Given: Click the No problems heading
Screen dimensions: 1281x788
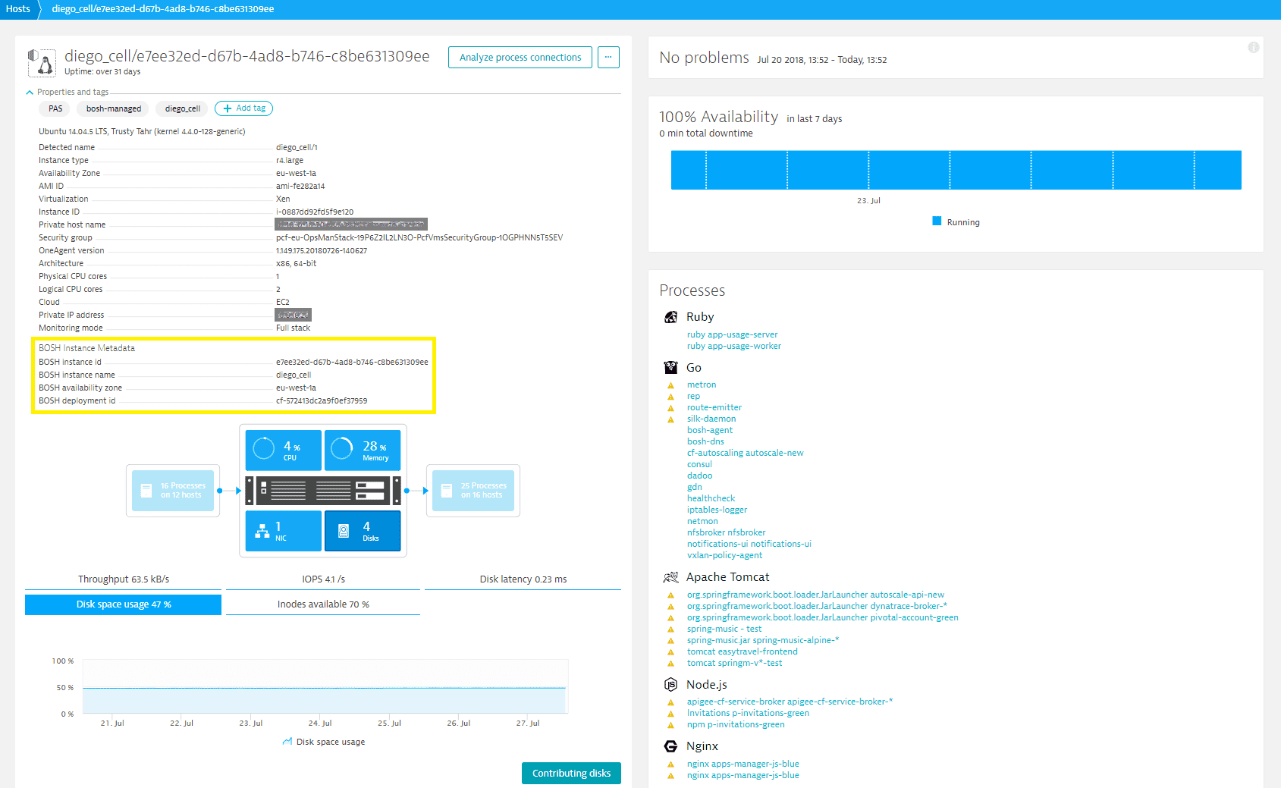Looking at the screenshot, I should pyautogui.click(x=704, y=58).
